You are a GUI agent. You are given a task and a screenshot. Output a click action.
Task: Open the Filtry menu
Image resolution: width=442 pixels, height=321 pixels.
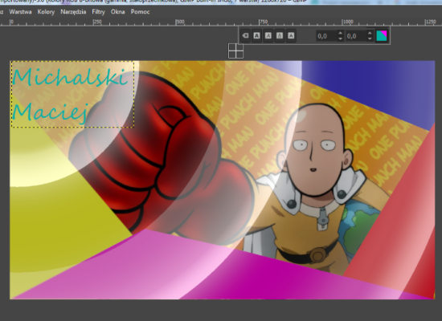pos(98,12)
